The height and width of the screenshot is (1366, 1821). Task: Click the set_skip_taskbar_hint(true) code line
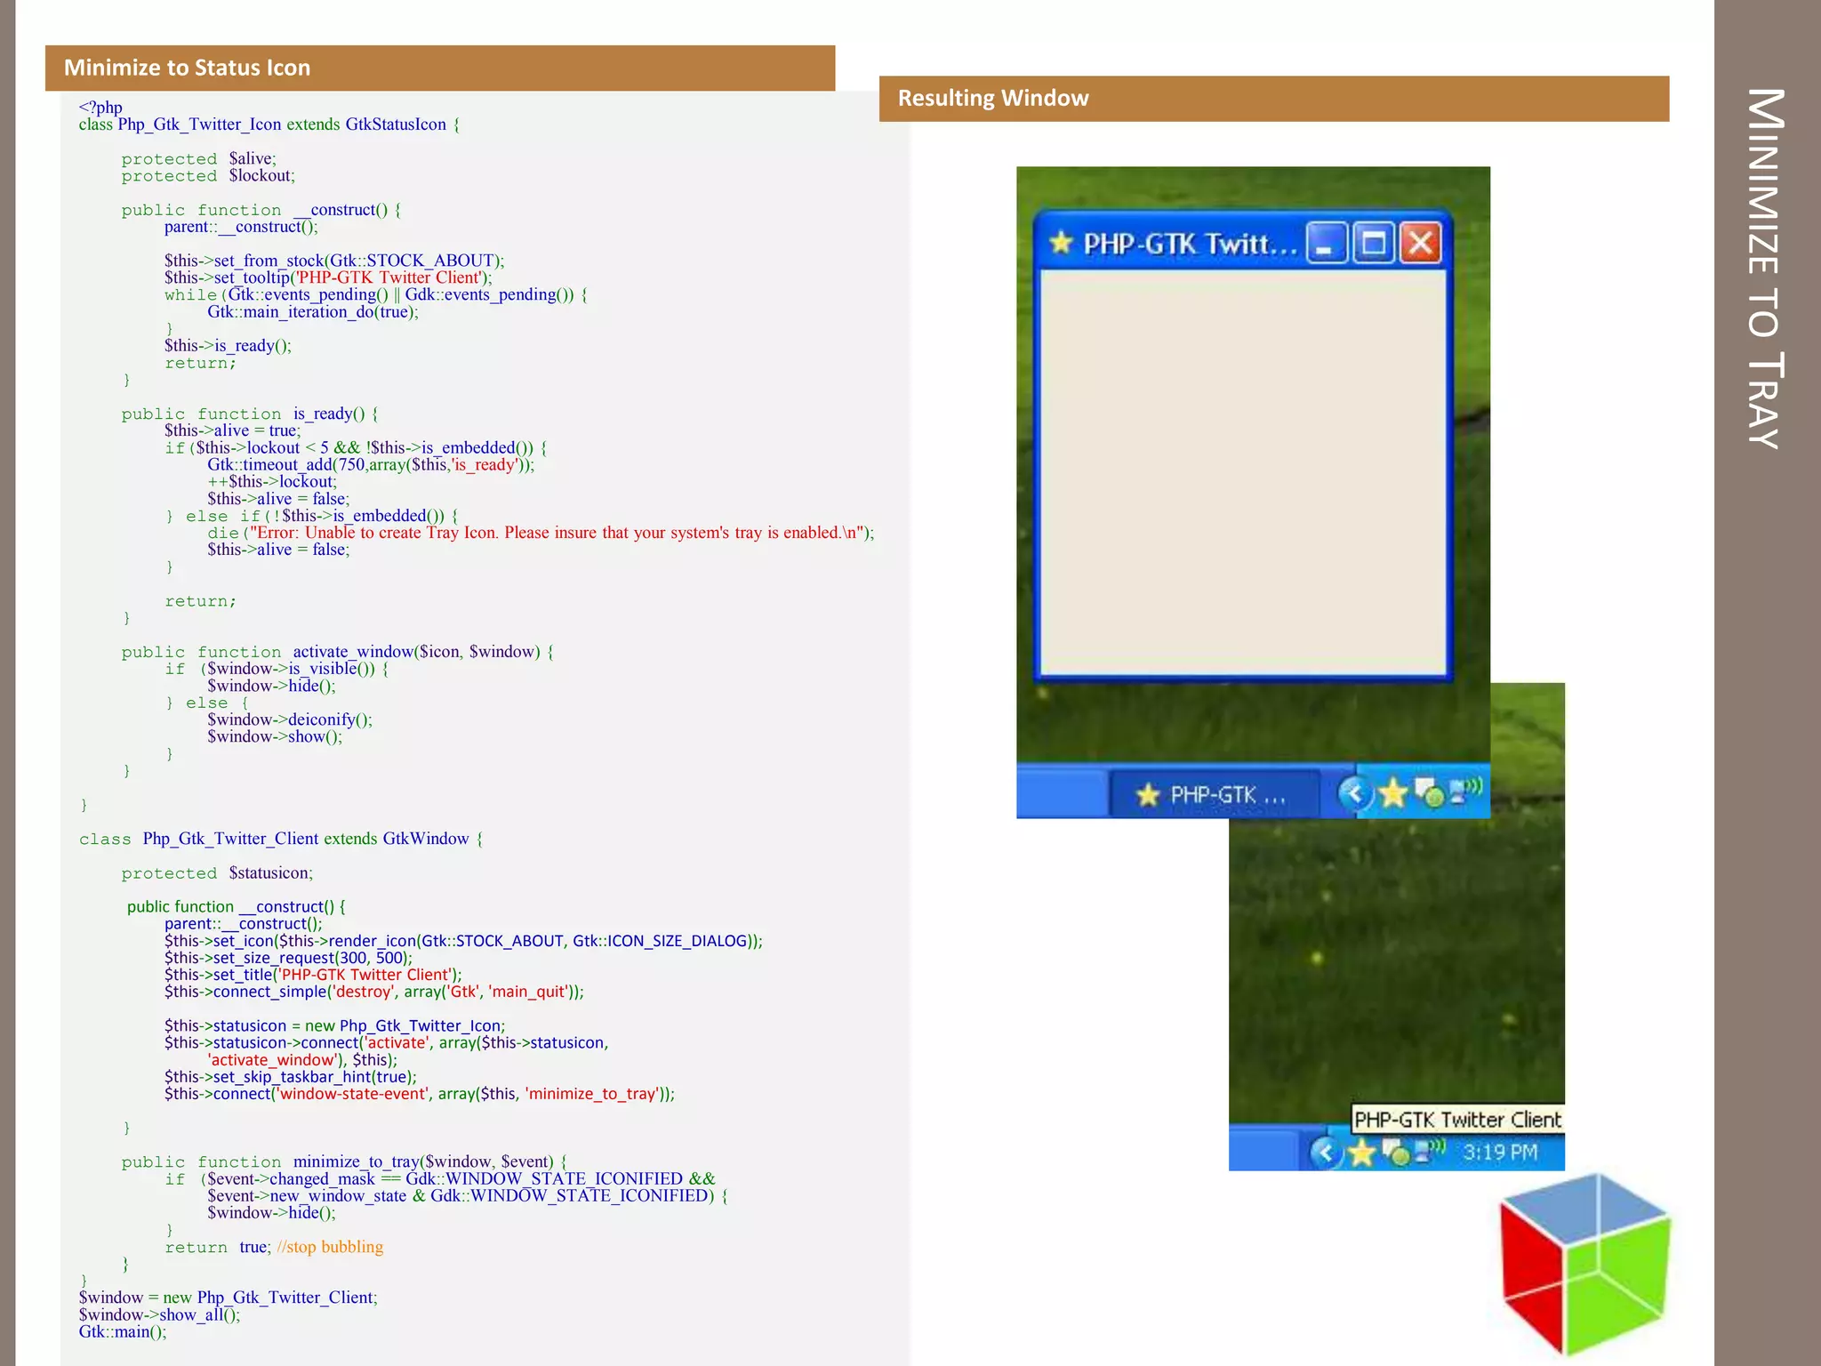coord(290,1077)
